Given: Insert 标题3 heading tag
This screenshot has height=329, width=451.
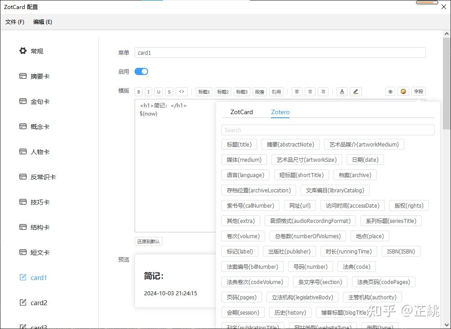Looking at the screenshot, I should 242,92.
